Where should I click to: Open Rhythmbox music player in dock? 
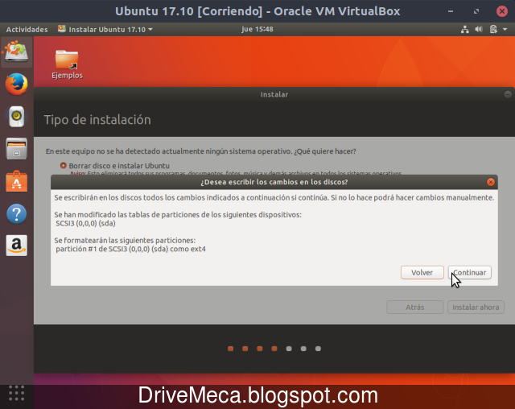pyautogui.click(x=16, y=116)
